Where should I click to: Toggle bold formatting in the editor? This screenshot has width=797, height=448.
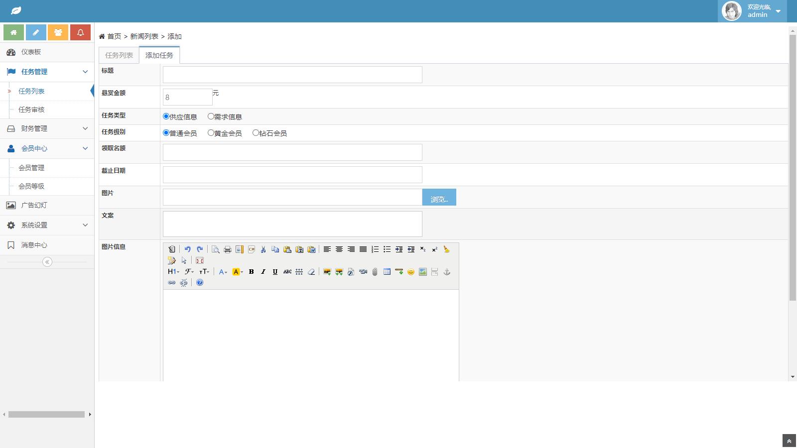point(251,272)
